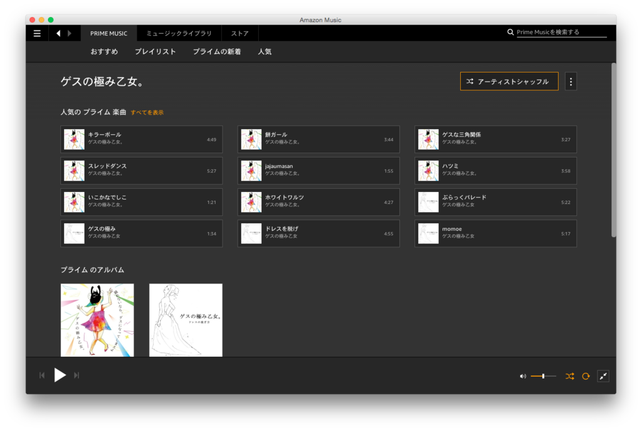Play the song ハツミ

495,171
